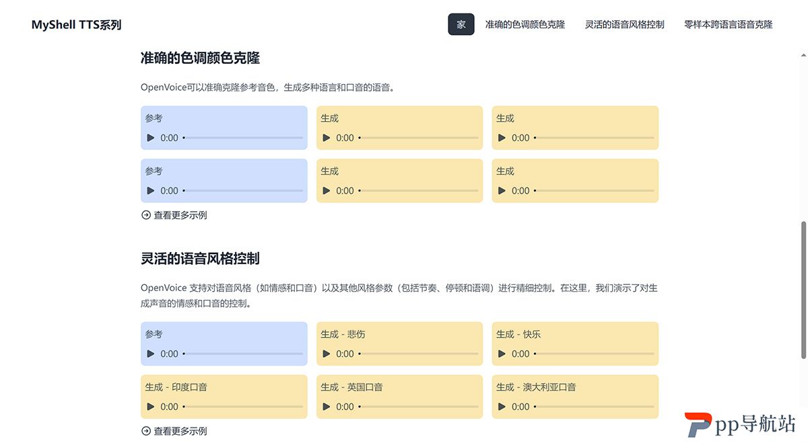Click the MyShell TTS系列 site title
This screenshot has height=443, width=808.
click(76, 25)
